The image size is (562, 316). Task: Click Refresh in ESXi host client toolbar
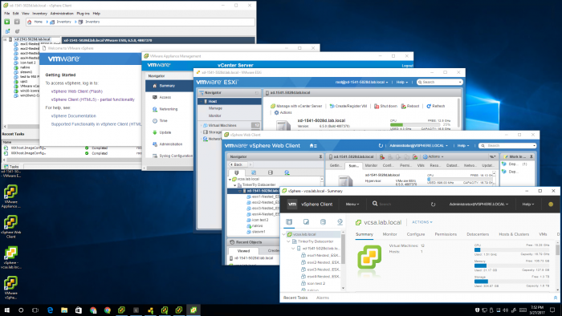tap(435, 107)
